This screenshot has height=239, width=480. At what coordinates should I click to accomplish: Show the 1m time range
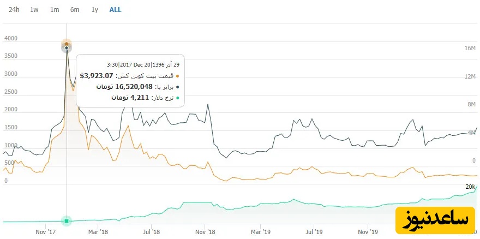point(55,10)
